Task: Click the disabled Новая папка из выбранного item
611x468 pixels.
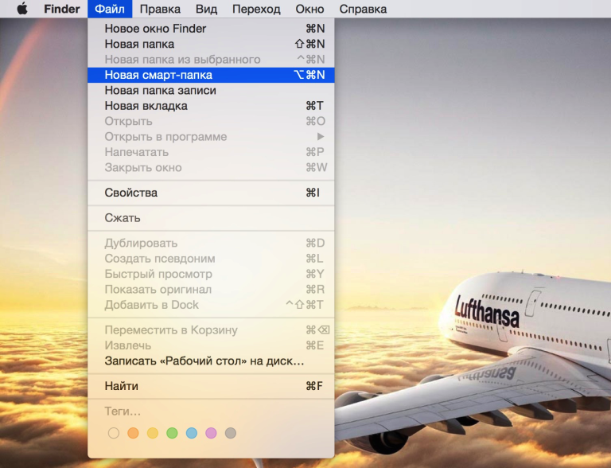Action: pyautogui.click(x=211, y=59)
